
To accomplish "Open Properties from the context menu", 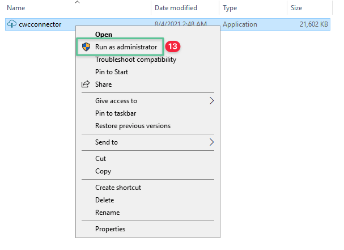I will pyautogui.click(x=110, y=229).
